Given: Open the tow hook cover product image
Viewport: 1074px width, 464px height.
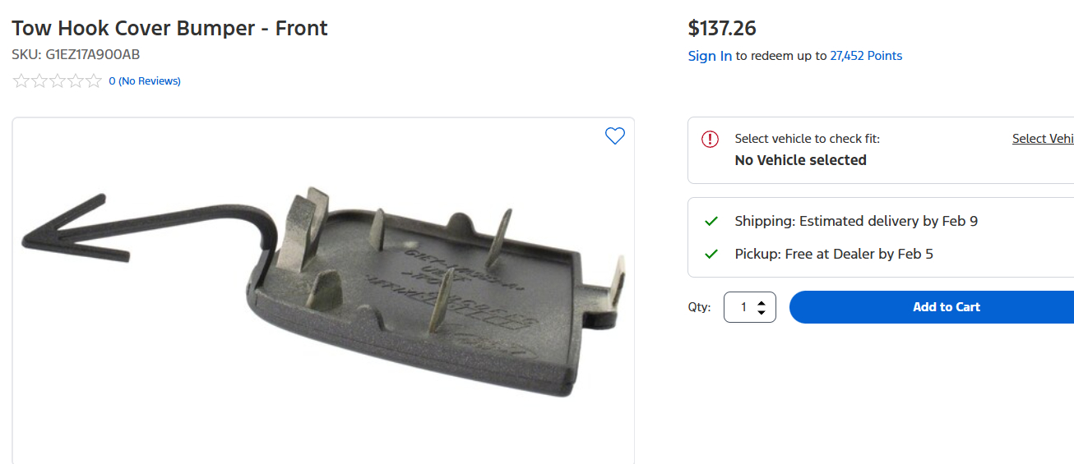Looking at the screenshot, I should [323, 292].
